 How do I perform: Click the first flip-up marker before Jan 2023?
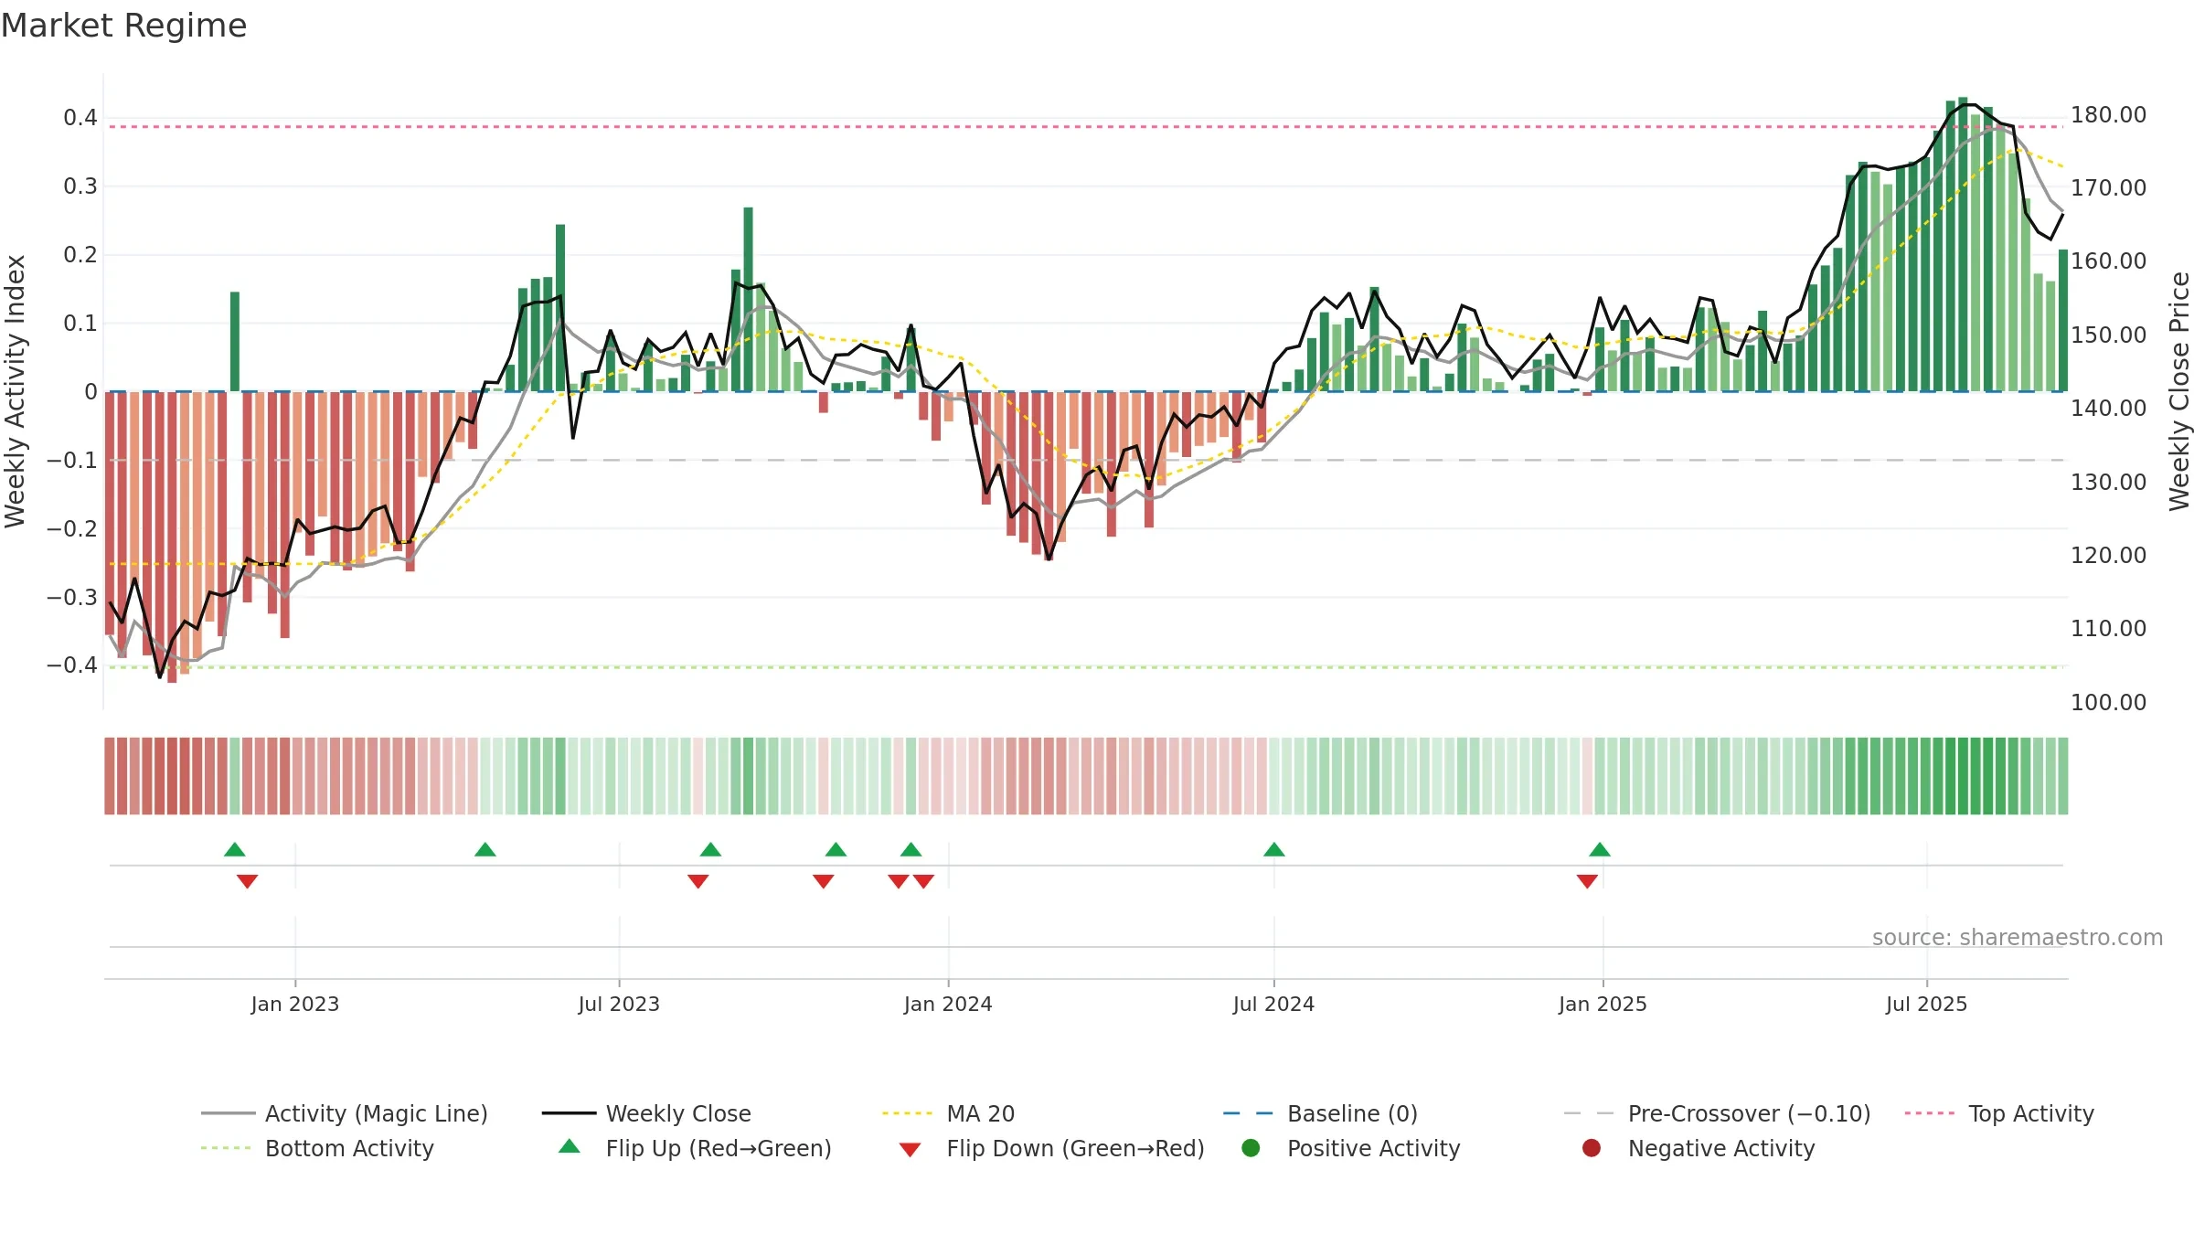tap(235, 849)
